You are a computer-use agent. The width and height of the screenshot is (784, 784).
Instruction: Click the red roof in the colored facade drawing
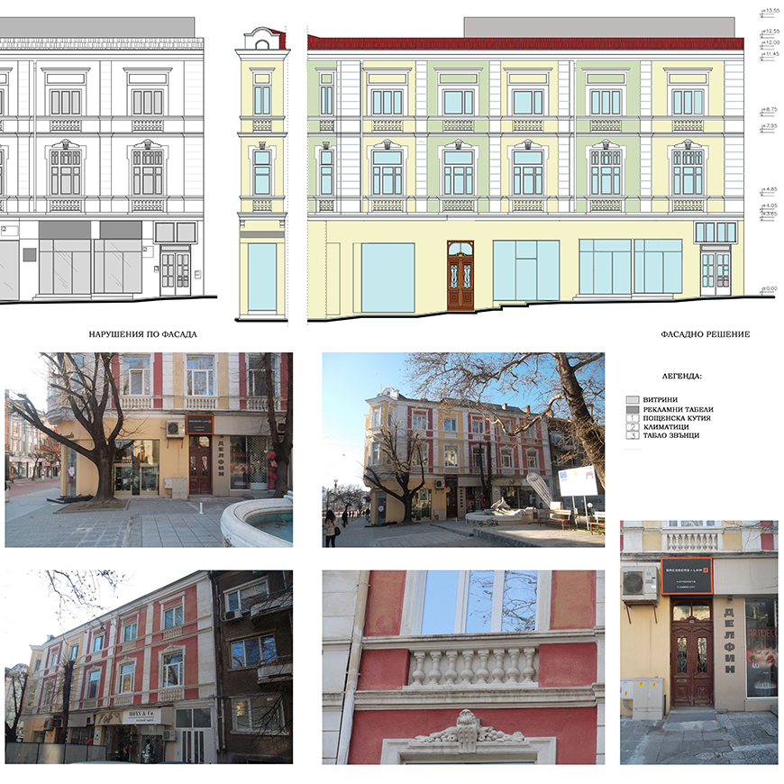click(x=525, y=43)
